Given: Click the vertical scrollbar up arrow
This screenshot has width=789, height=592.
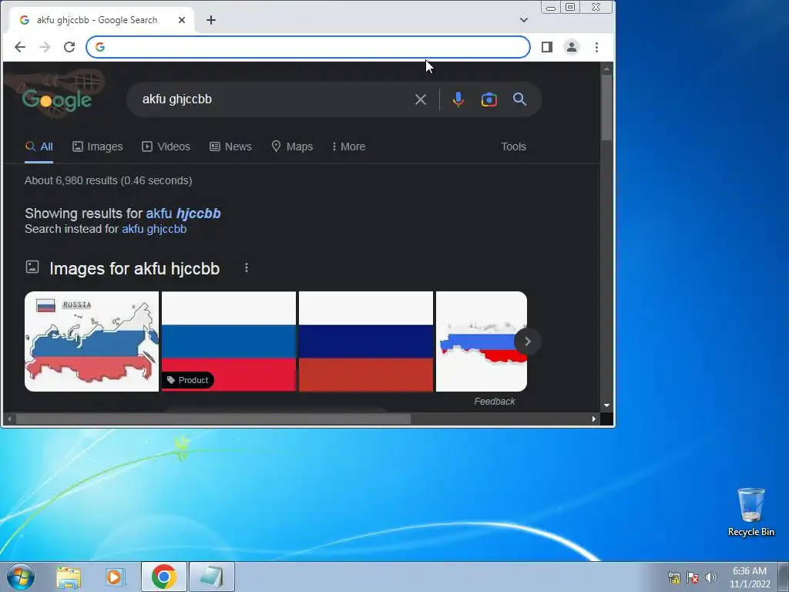Looking at the screenshot, I should click(x=606, y=69).
